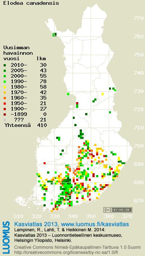Viewport: 145px width, 256px height.
Task: Click the red 1950- legend swatch
Action: 5,104
